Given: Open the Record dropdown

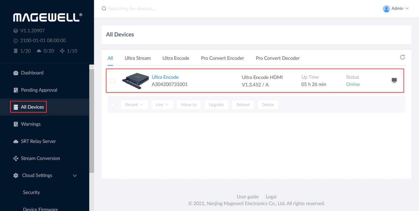Looking at the screenshot, I should [x=134, y=105].
